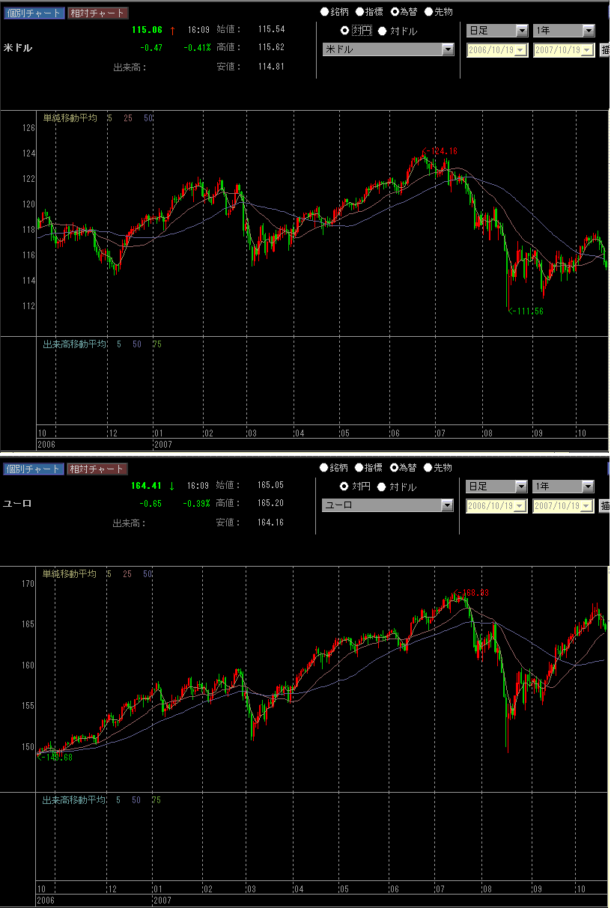Expand the ユーロ currency dropdown
The height and width of the screenshot is (908, 611).
[x=448, y=505]
